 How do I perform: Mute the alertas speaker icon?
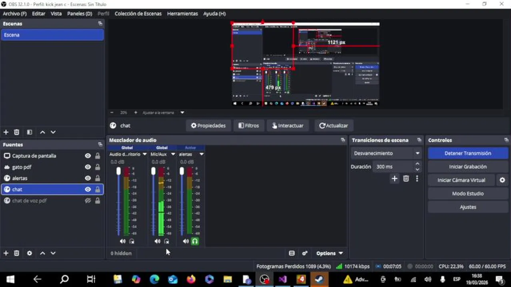click(186, 241)
